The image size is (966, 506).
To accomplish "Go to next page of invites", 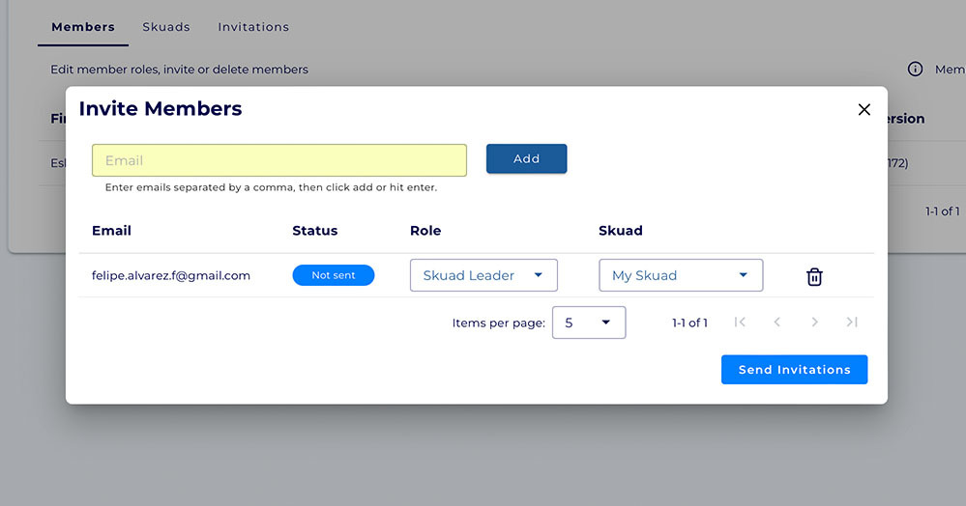I will pyautogui.click(x=814, y=323).
